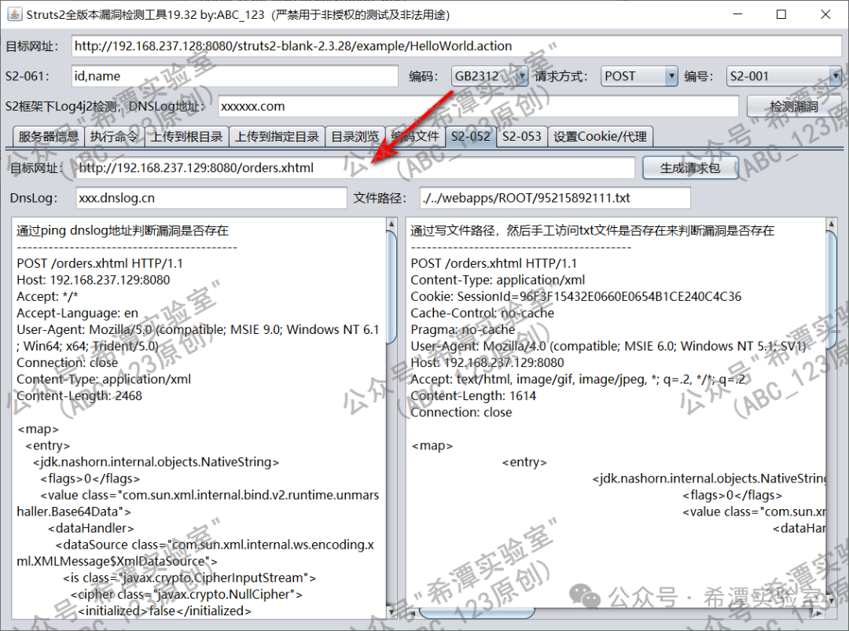Switch to the S2-053 tab
Image resolution: width=849 pixels, height=631 pixels.
tap(521, 137)
